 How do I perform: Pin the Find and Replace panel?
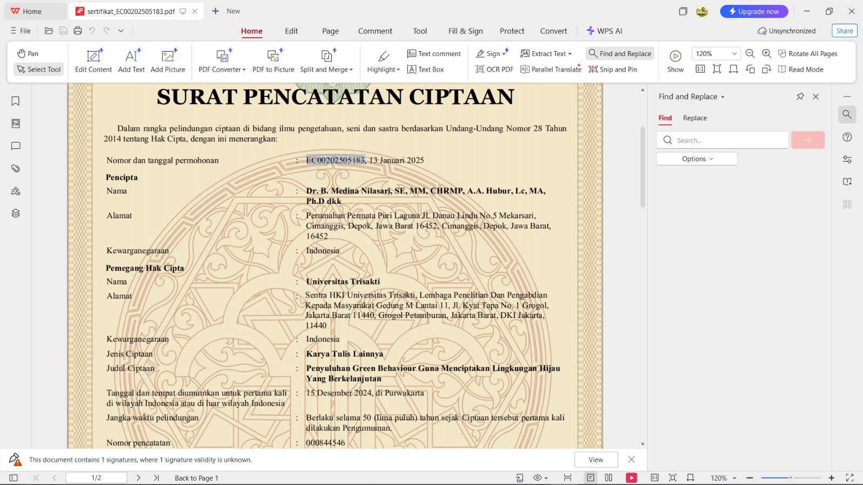tap(800, 96)
